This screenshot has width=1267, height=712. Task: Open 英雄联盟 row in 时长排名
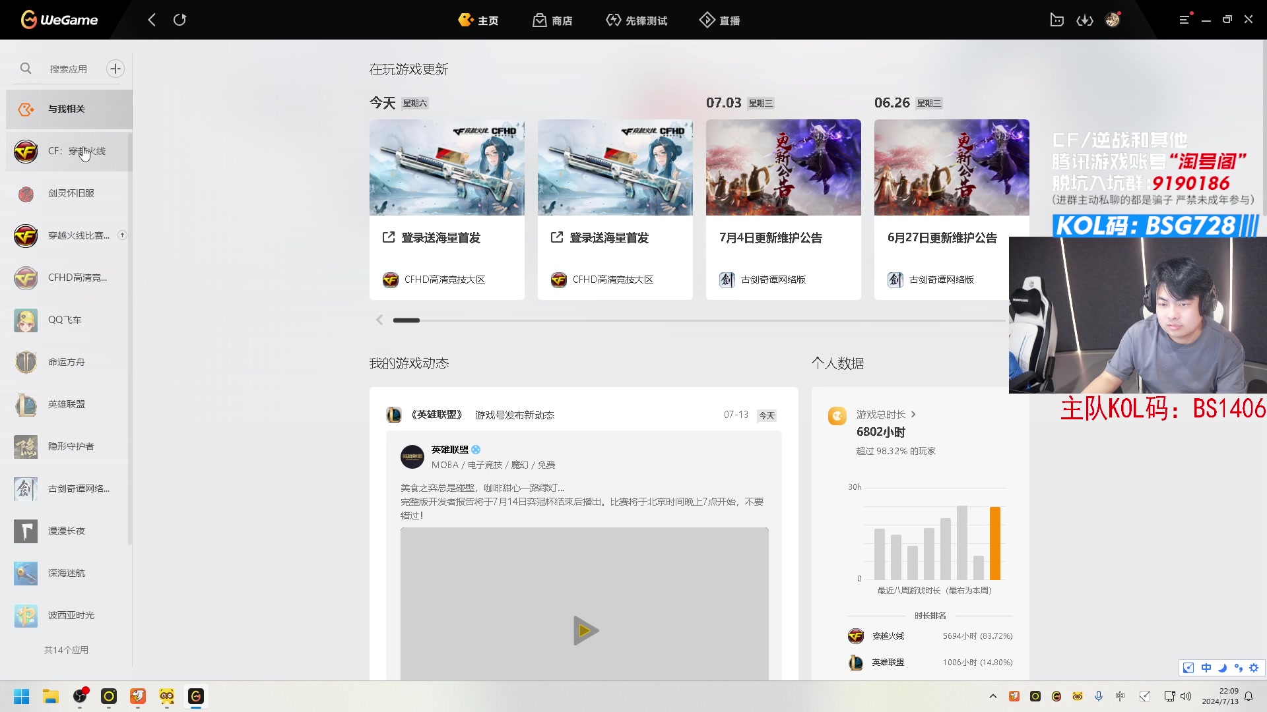(x=930, y=663)
